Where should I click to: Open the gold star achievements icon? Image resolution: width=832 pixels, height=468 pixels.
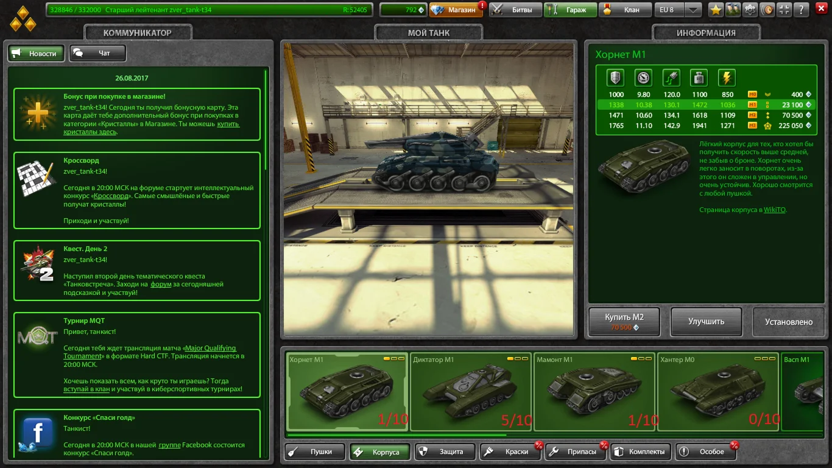[716, 10]
